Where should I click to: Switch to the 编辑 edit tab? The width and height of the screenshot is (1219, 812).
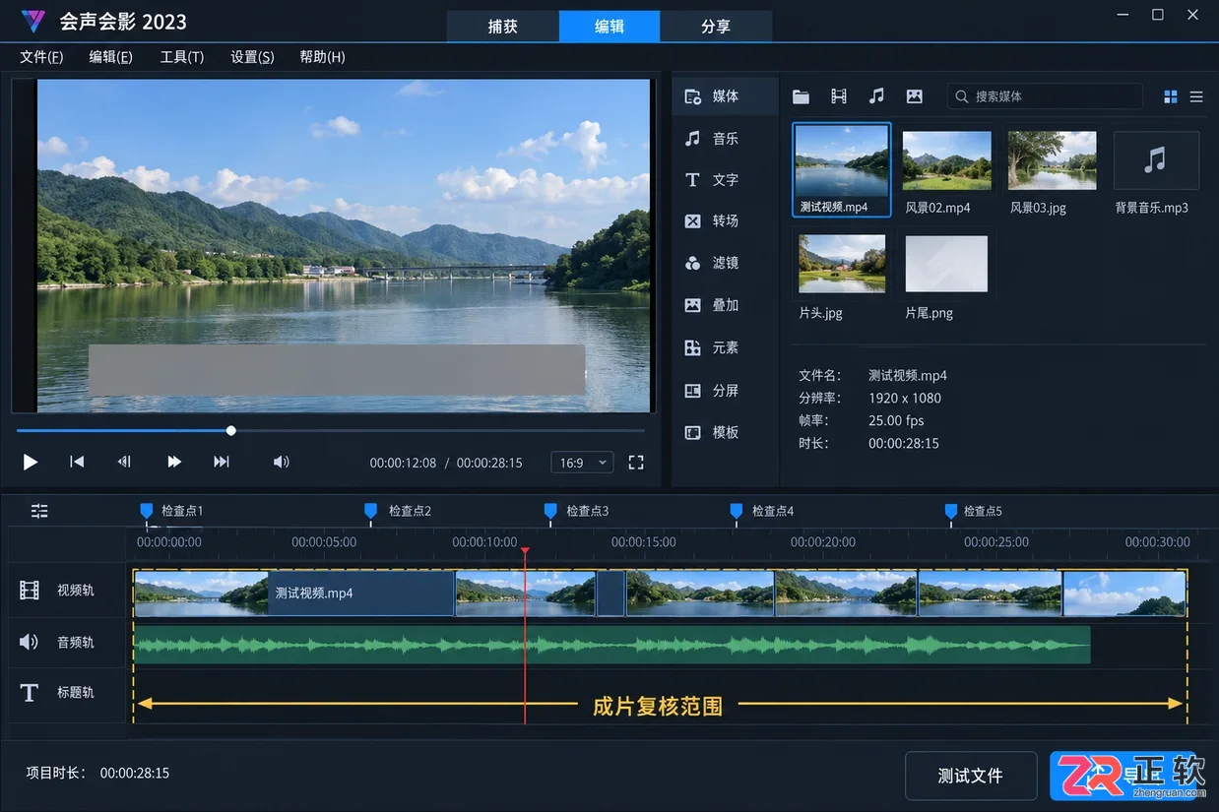point(609,27)
